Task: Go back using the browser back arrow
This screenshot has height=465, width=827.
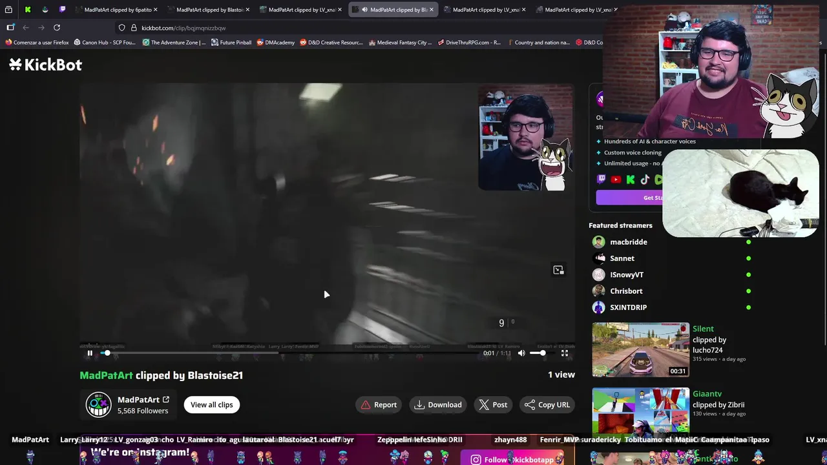Action: pyautogui.click(x=26, y=28)
